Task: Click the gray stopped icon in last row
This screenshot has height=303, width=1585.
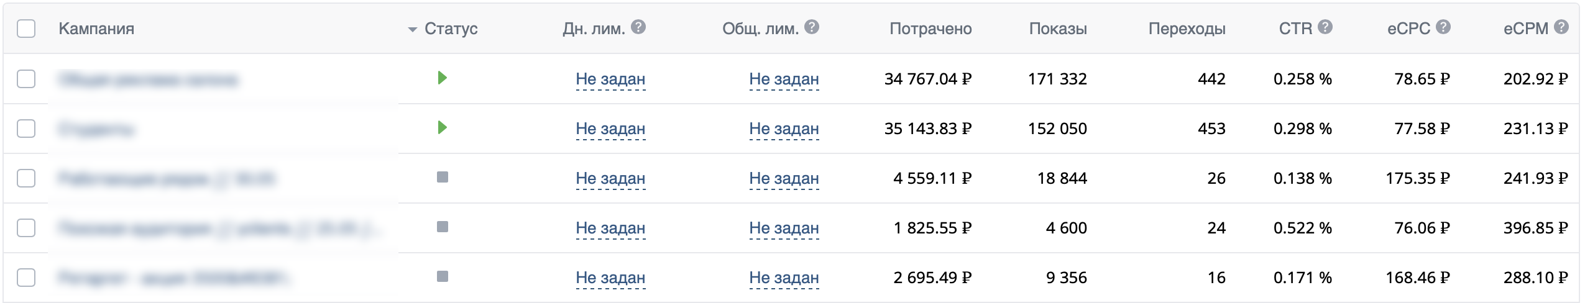Action: point(443,277)
